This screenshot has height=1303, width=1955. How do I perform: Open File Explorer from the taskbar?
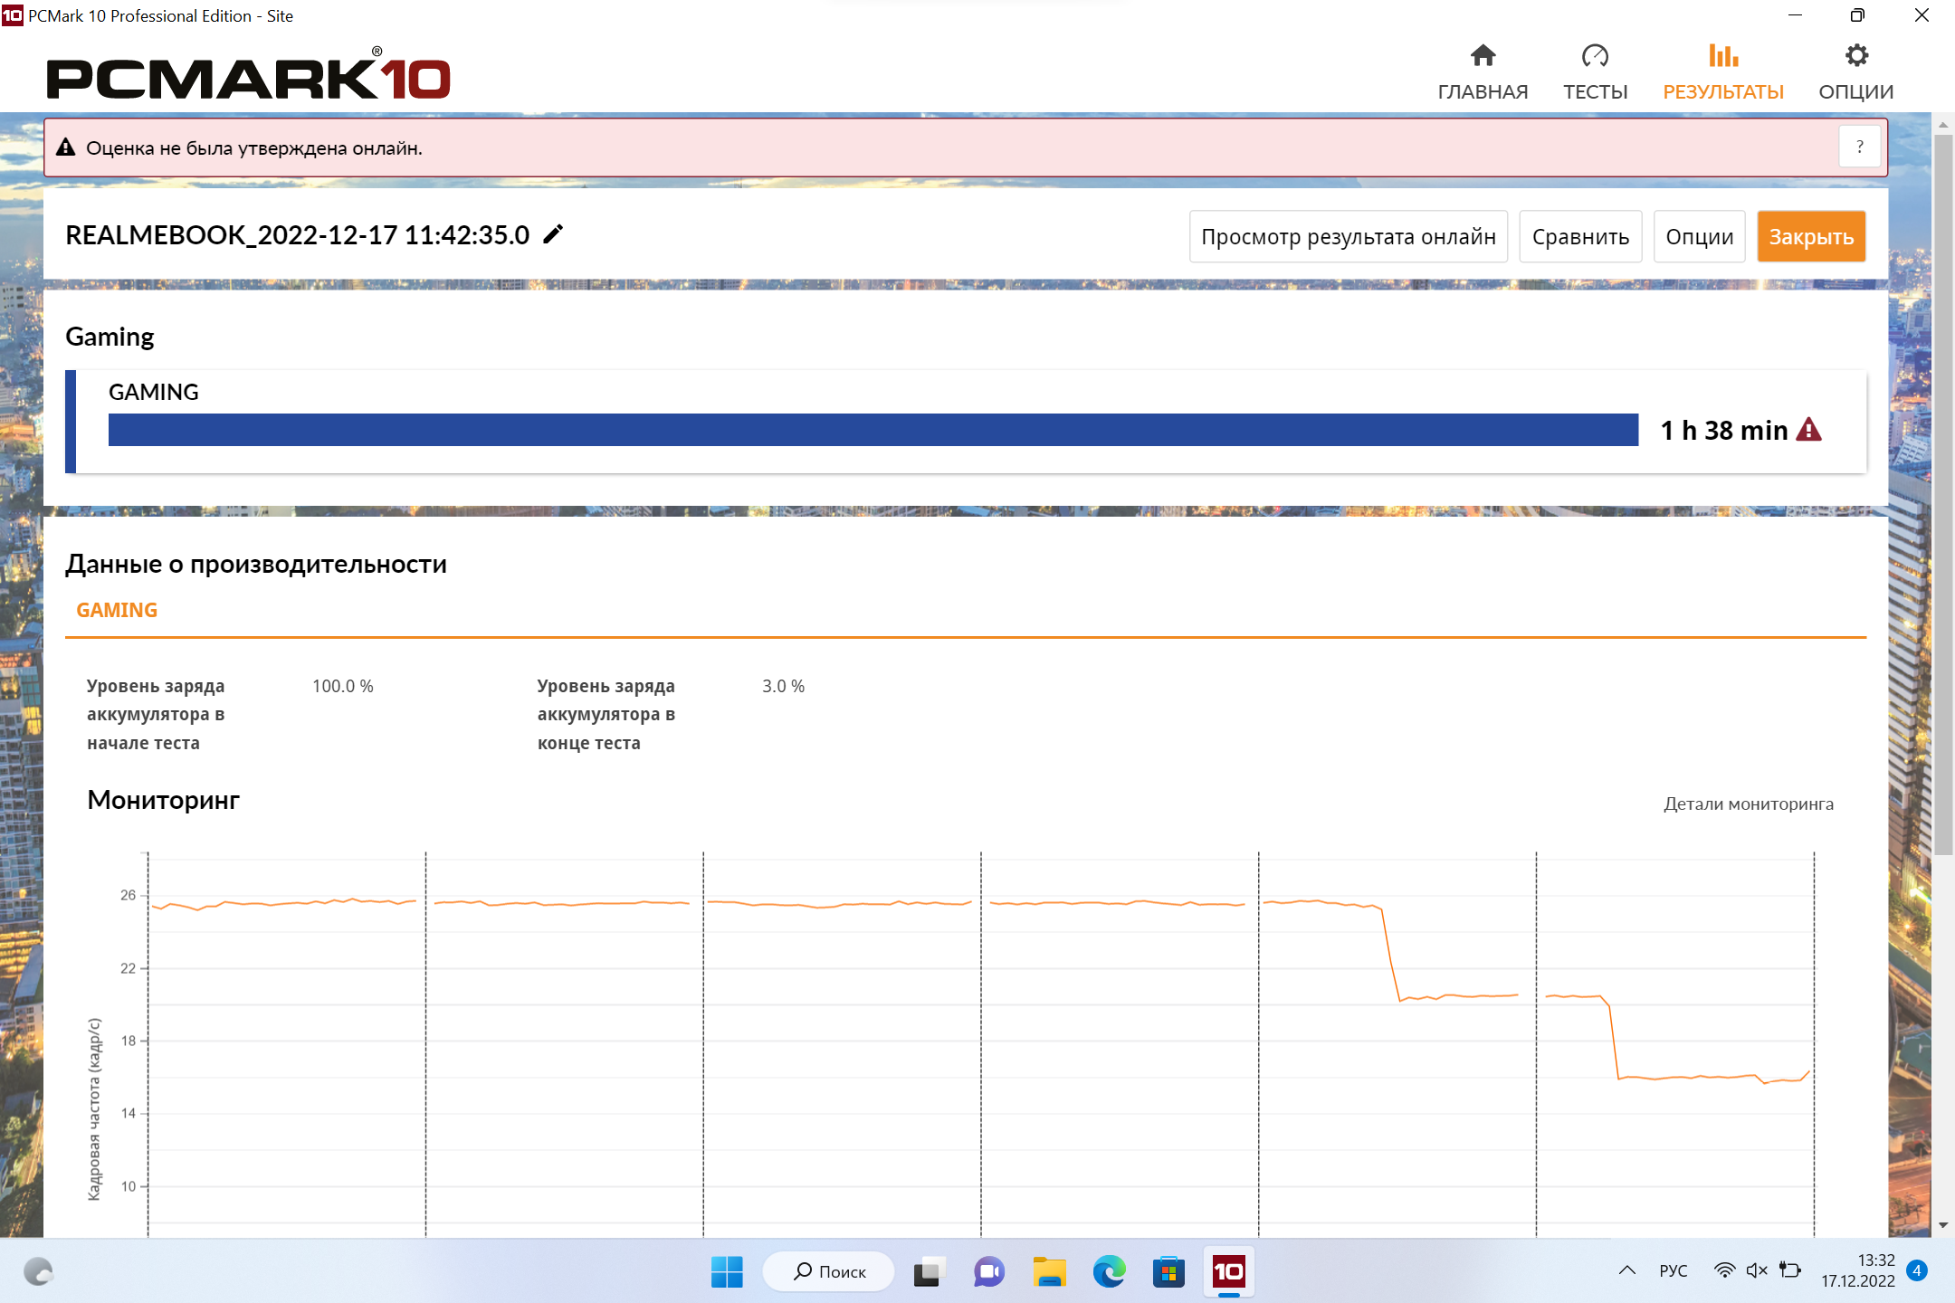click(x=1049, y=1271)
